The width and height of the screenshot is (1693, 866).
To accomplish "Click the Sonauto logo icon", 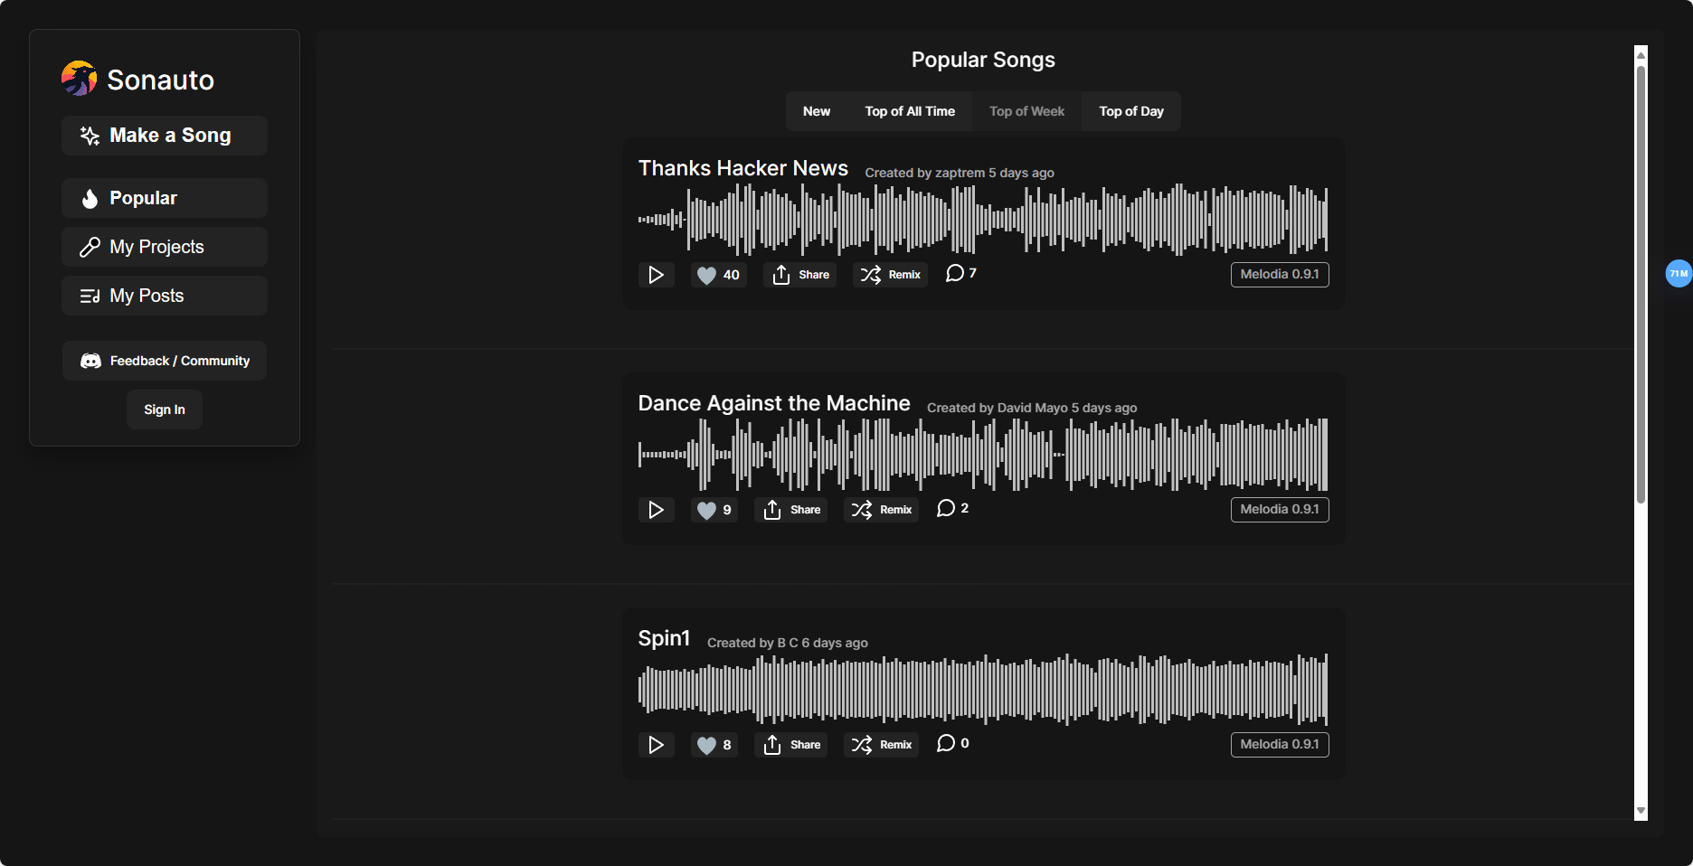I will click(80, 79).
